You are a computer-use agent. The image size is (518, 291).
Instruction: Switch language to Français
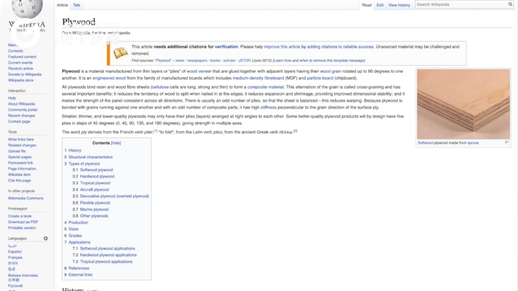[15, 257]
